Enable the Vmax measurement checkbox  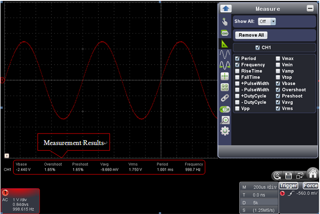(x=278, y=58)
